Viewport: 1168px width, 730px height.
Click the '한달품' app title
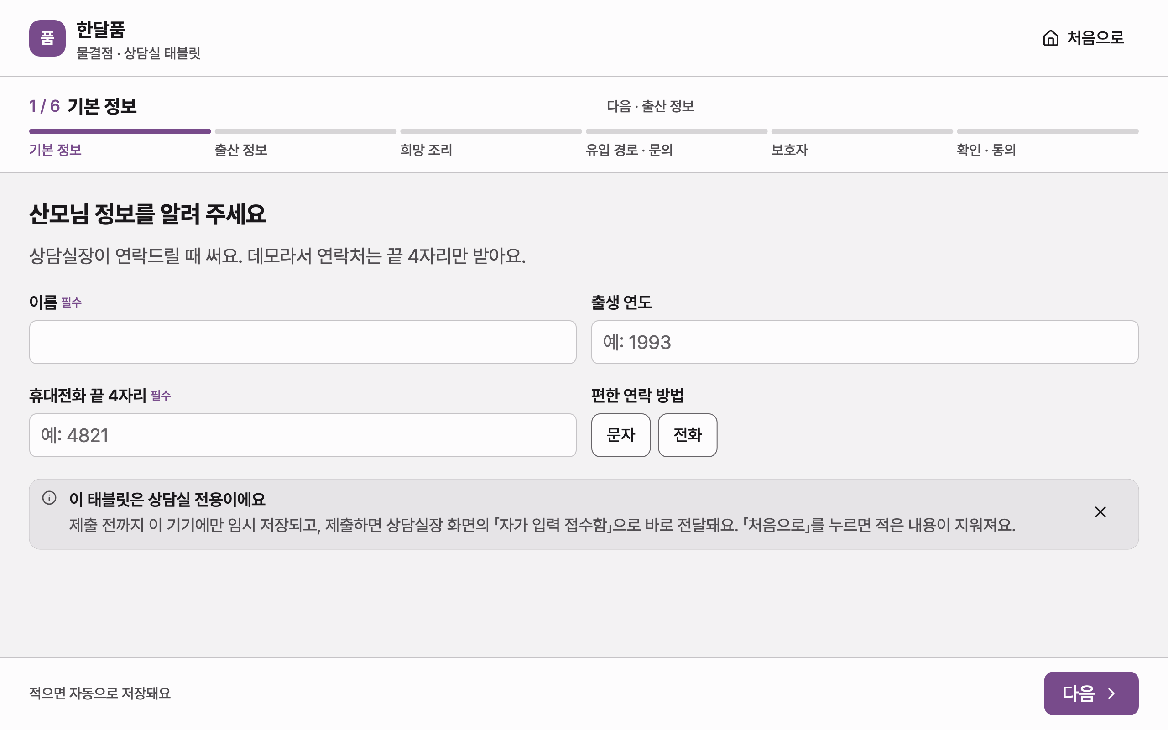pyautogui.click(x=101, y=30)
